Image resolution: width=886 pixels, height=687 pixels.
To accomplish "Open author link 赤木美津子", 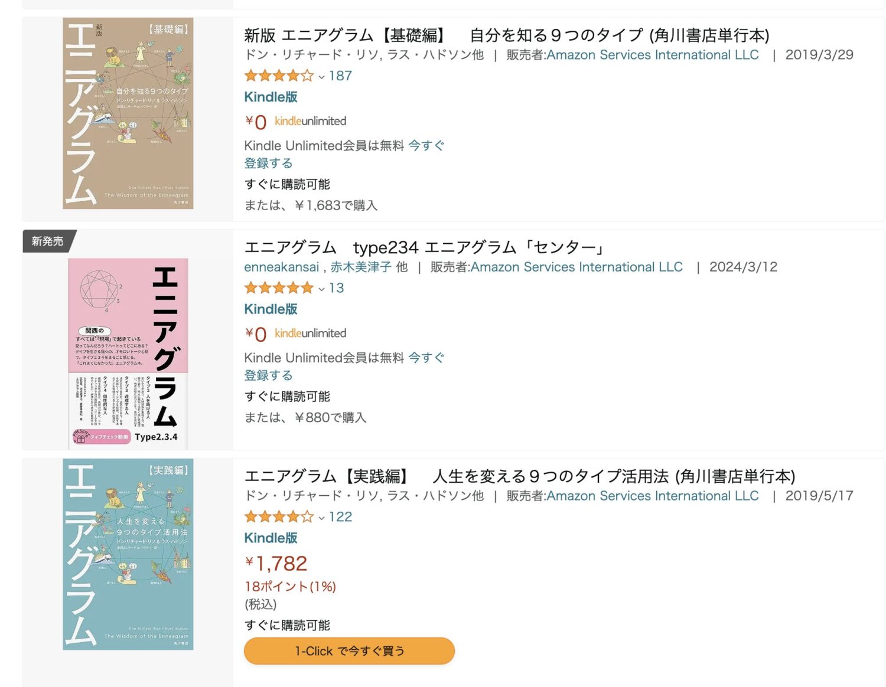I will 360,267.
